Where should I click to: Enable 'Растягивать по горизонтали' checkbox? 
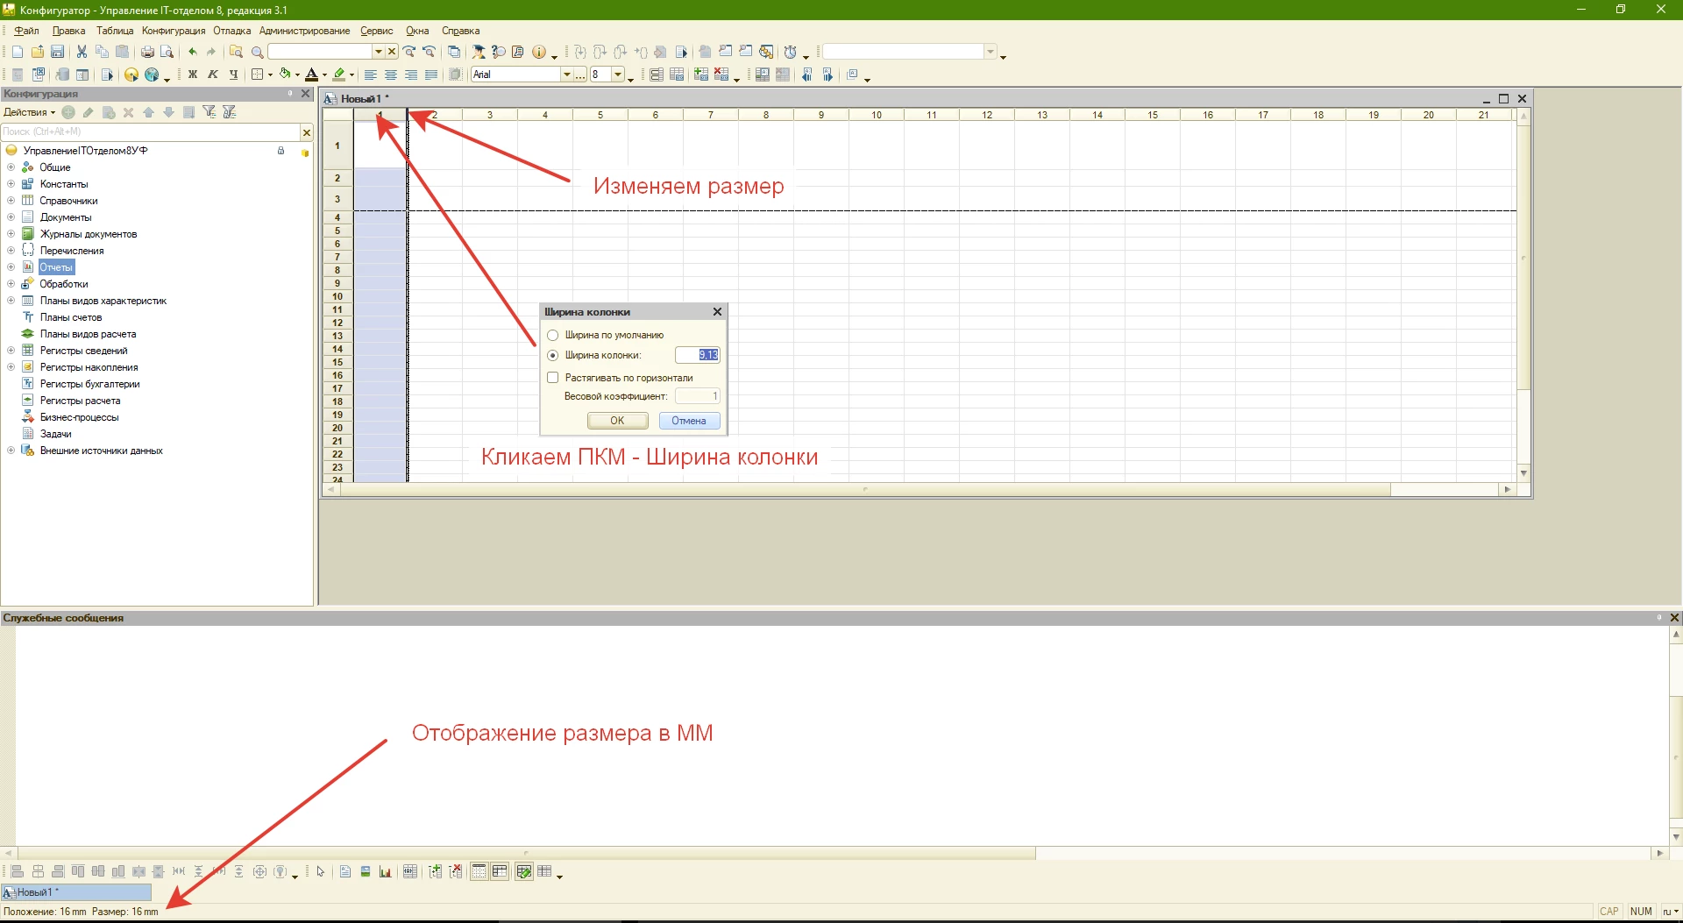pos(553,378)
